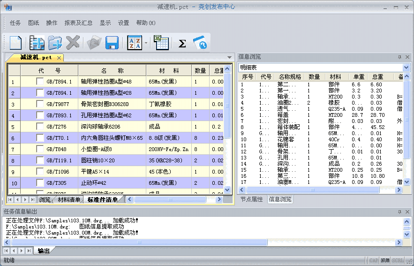Jump to first tab in output navigator
The image size is (414, 266).
coord(7,251)
